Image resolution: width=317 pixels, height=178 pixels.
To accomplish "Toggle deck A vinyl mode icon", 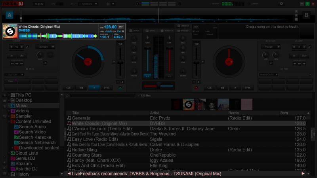I will [120, 88].
